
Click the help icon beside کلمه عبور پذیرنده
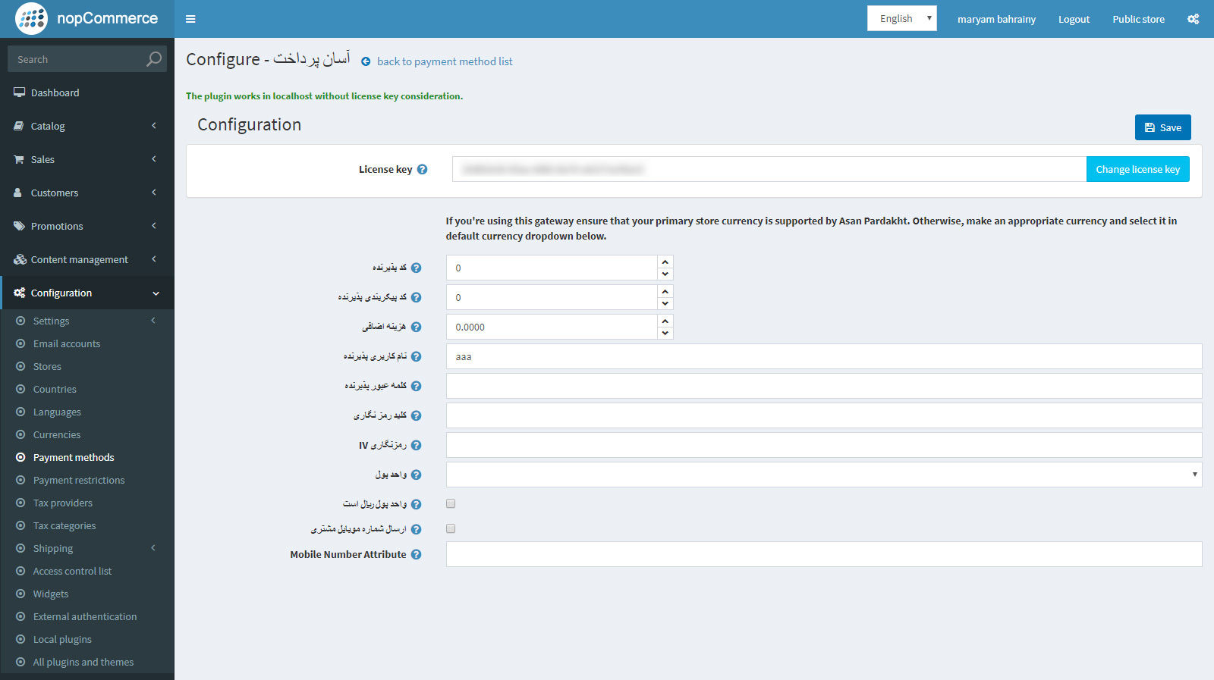click(x=416, y=386)
